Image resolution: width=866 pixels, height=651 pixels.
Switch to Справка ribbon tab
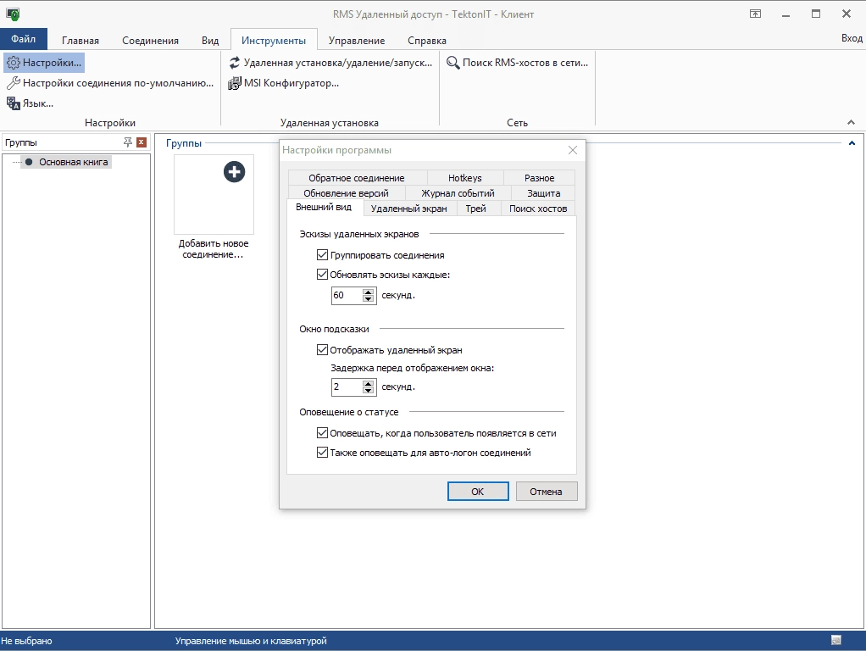click(x=427, y=41)
